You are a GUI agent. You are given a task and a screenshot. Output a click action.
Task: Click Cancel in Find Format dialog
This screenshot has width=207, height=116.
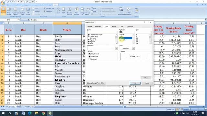147,83
